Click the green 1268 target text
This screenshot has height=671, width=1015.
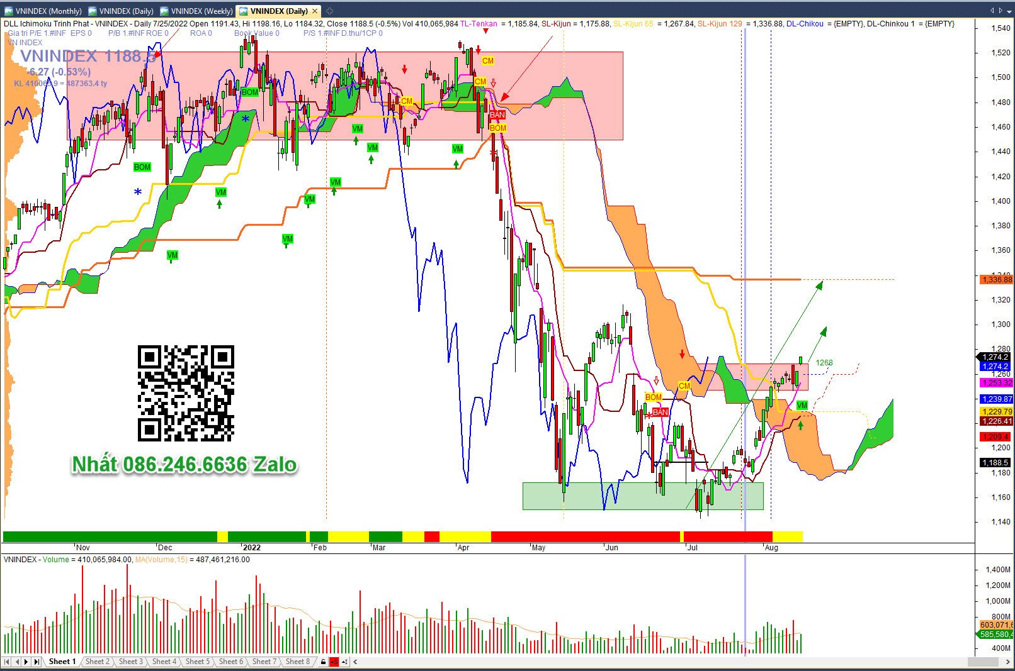click(x=824, y=363)
